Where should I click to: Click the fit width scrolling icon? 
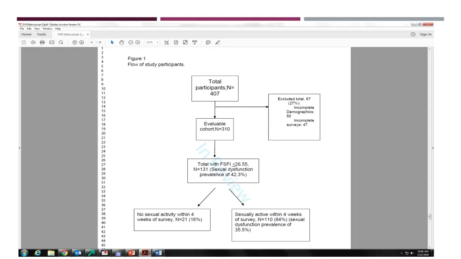coord(167,42)
